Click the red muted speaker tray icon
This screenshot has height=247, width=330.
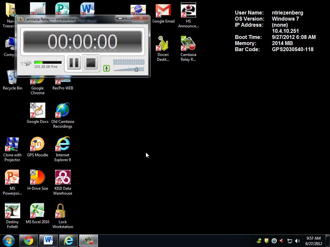pyautogui.click(x=282, y=241)
